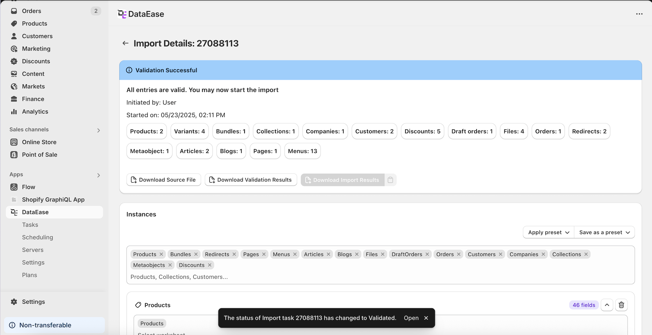Open the Apply preset dropdown

548,232
